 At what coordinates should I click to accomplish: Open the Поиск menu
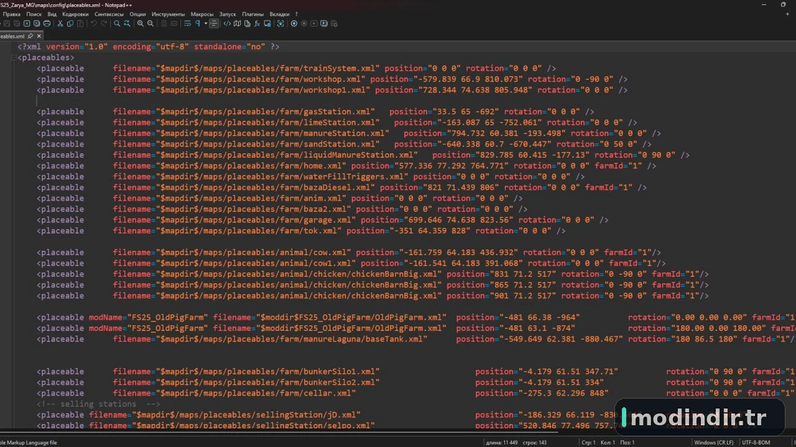pos(34,14)
